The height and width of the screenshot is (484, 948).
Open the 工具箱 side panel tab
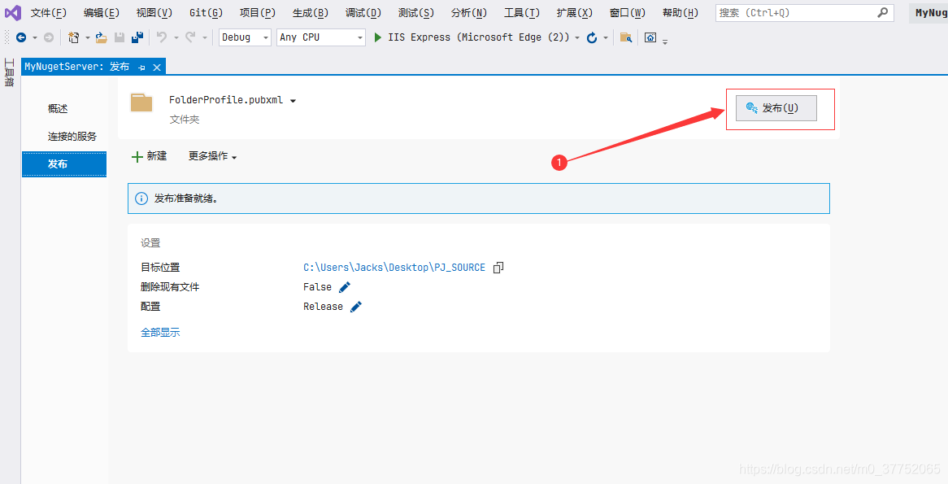coord(9,72)
